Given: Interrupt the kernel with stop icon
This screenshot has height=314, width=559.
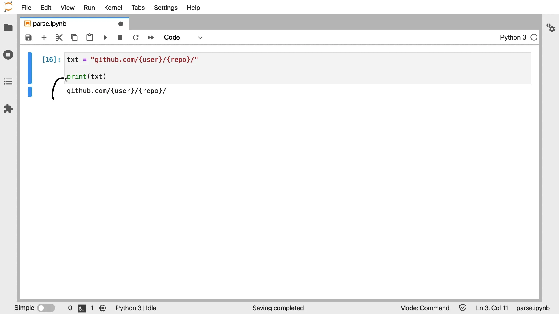Looking at the screenshot, I should tap(121, 38).
